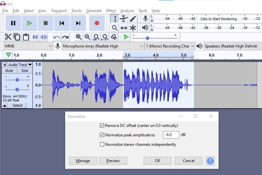Select the Envelope tool
Image resolution: width=262 pixels, height=175 pixels.
pos(124,19)
